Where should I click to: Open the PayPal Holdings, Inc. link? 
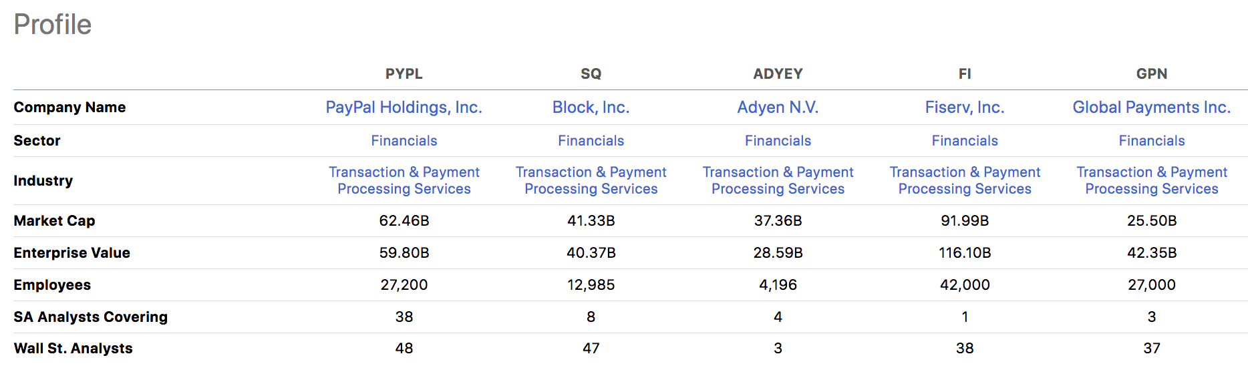tap(404, 108)
